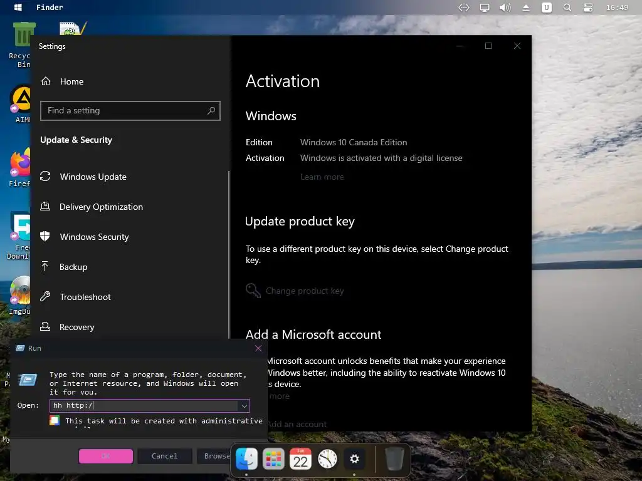This screenshot has width=642, height=481.
Task: Open the Windows Start logo in top bar
Action: point(18,8)
